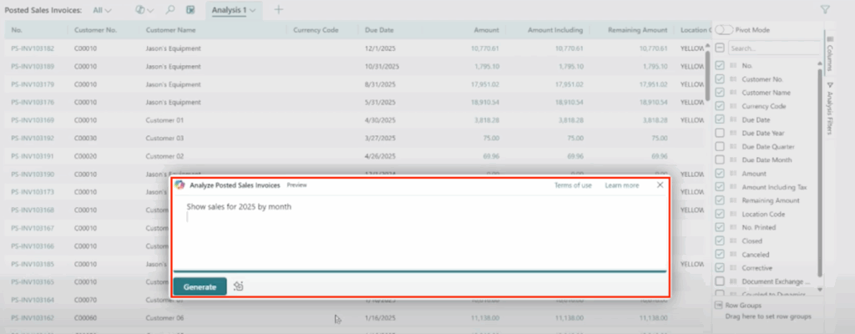The height and width of the screenshot is (334, 855).
Task: Uncheck the Customer Name column checkbox
Action: 720,93
